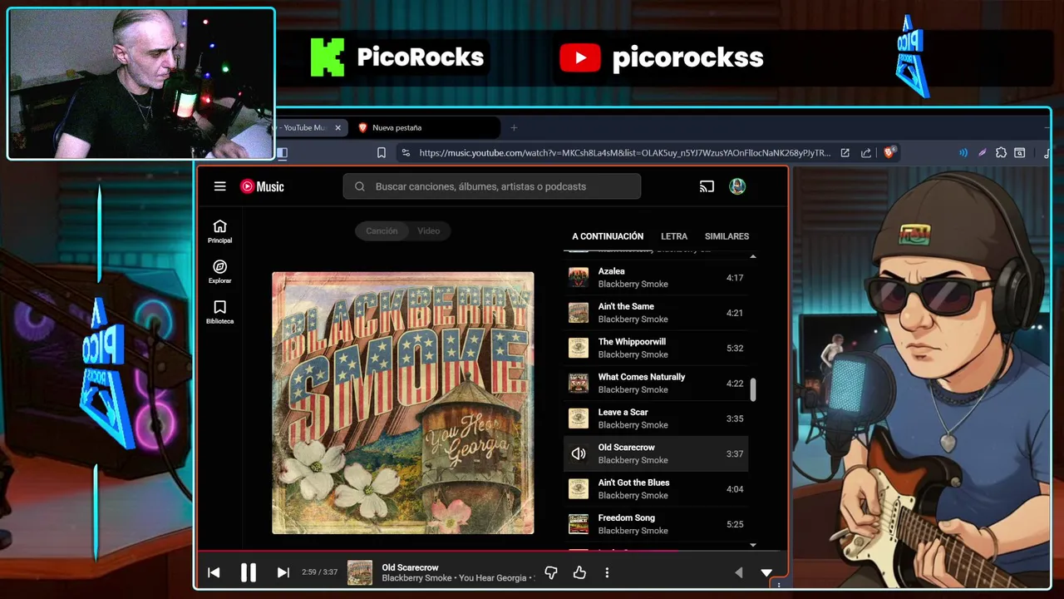Open the Cast to device icon
This screenshot has height=599, width=1064.
(707, 186)
